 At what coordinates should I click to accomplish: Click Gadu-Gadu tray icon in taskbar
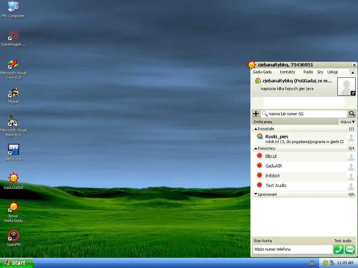pos(325,263)
